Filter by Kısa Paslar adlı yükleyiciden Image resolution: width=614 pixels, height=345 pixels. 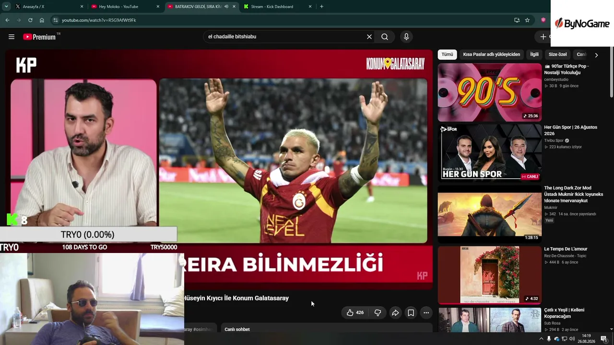[x=491, y=55]
